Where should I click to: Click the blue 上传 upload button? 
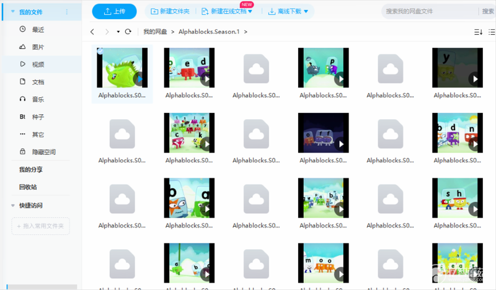[114, 11]
